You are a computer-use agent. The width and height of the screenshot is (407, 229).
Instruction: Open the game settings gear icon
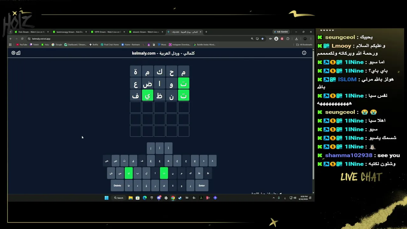[x=13, y=53]
